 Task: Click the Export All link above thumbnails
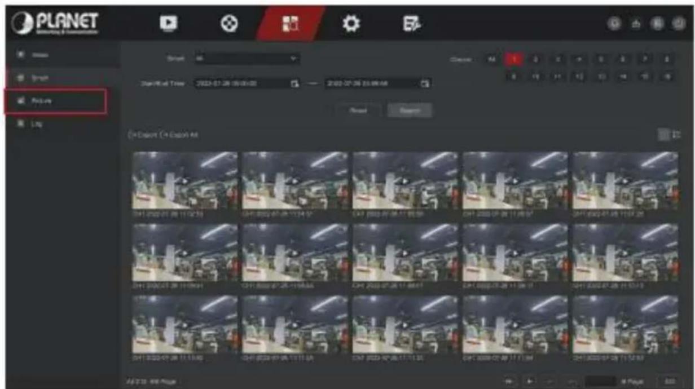(178, 135)
